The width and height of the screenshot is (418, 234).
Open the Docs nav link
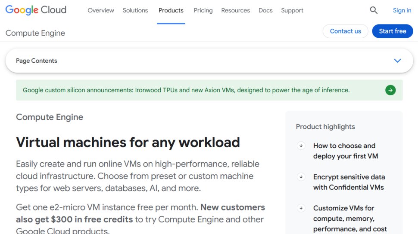tap(265, 10)
